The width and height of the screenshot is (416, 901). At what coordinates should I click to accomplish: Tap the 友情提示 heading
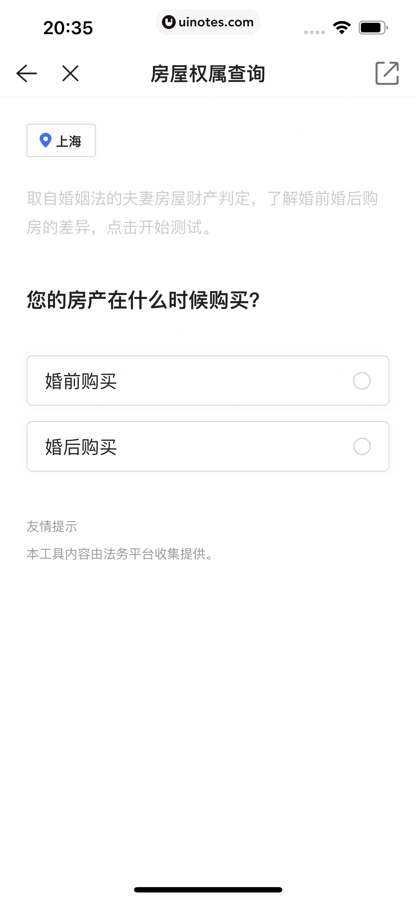coord(52,527)
